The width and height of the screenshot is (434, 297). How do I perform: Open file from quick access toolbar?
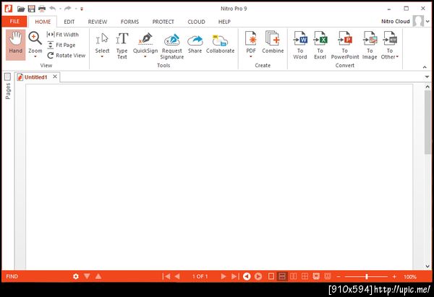point(21,9)
